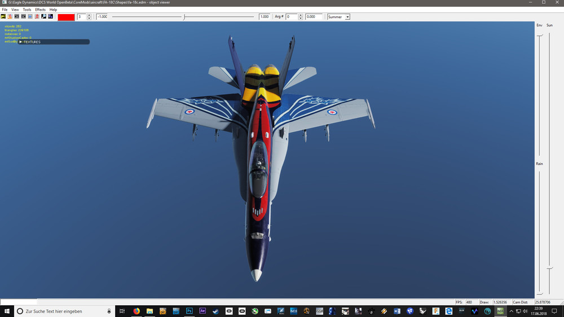The height and width of the screenshot is (317, 564).
Task: Open the Summer season dropdown
Action: pos(347,17)
